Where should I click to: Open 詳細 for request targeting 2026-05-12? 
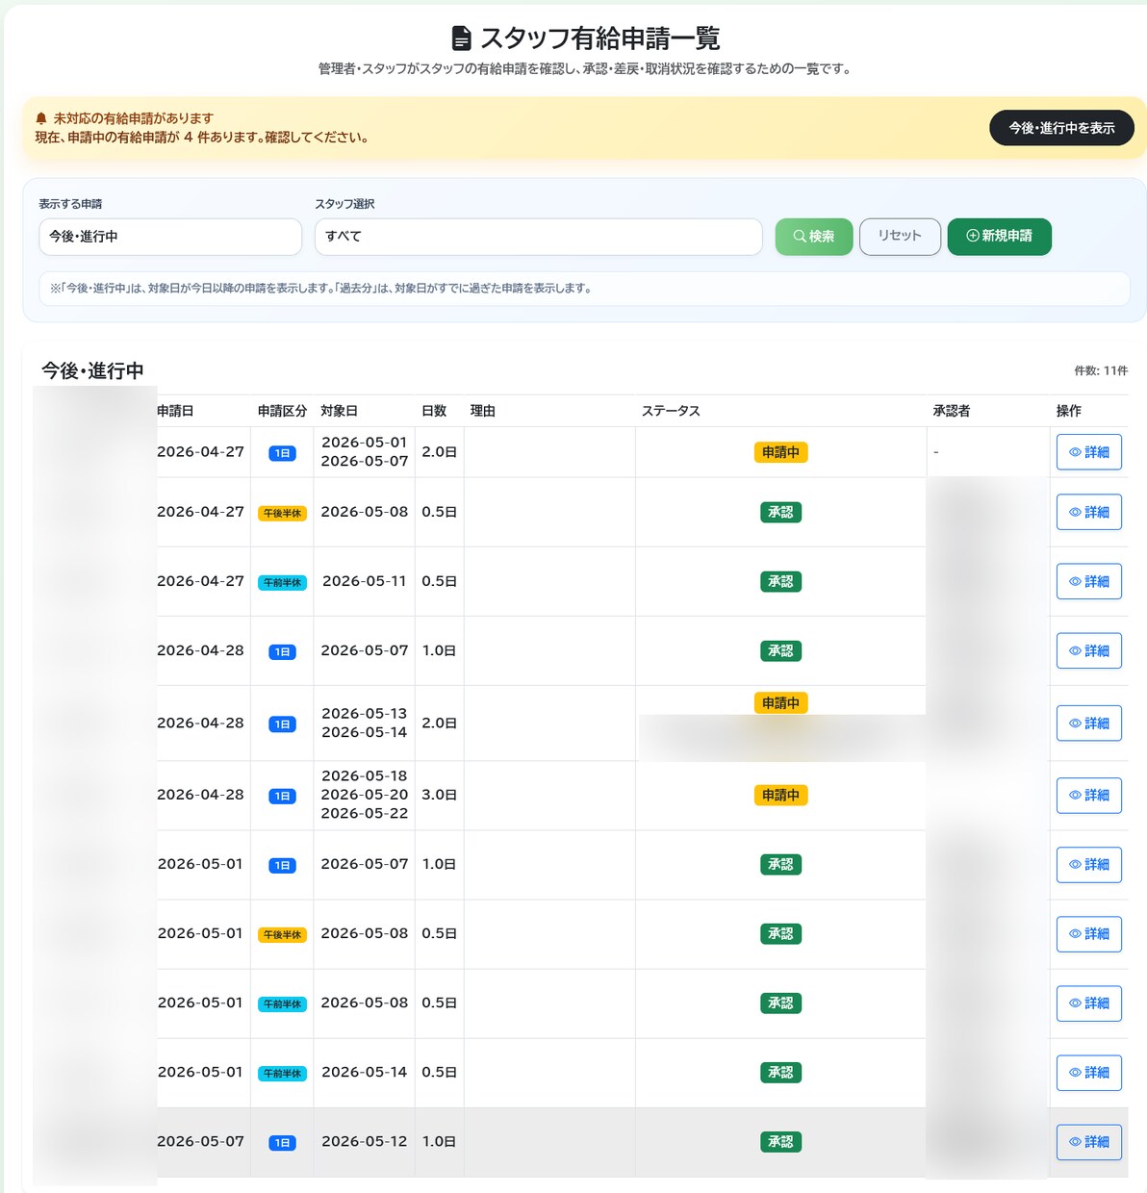(1089, 1142)
